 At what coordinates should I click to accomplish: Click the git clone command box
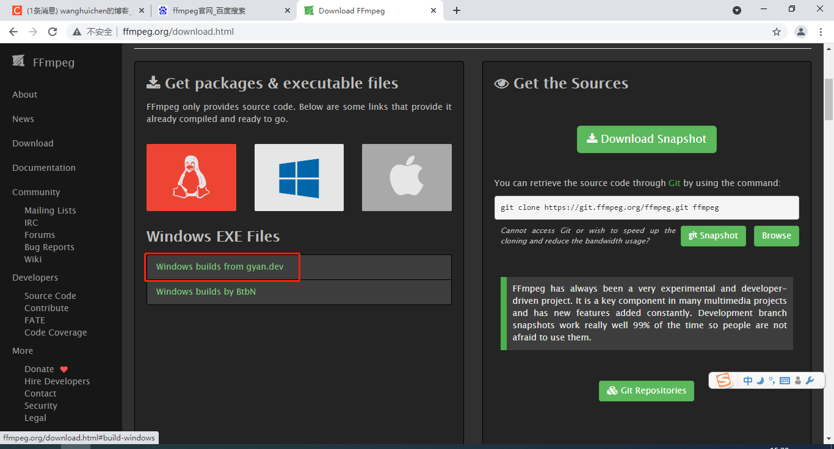pyautogui.click(x=647, y=207)
